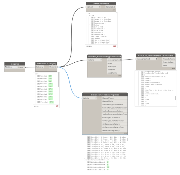The height and width of the screenshot is (175, 180).
Task: Click the CutForegroundPattern output port
Action: [114, 117]
